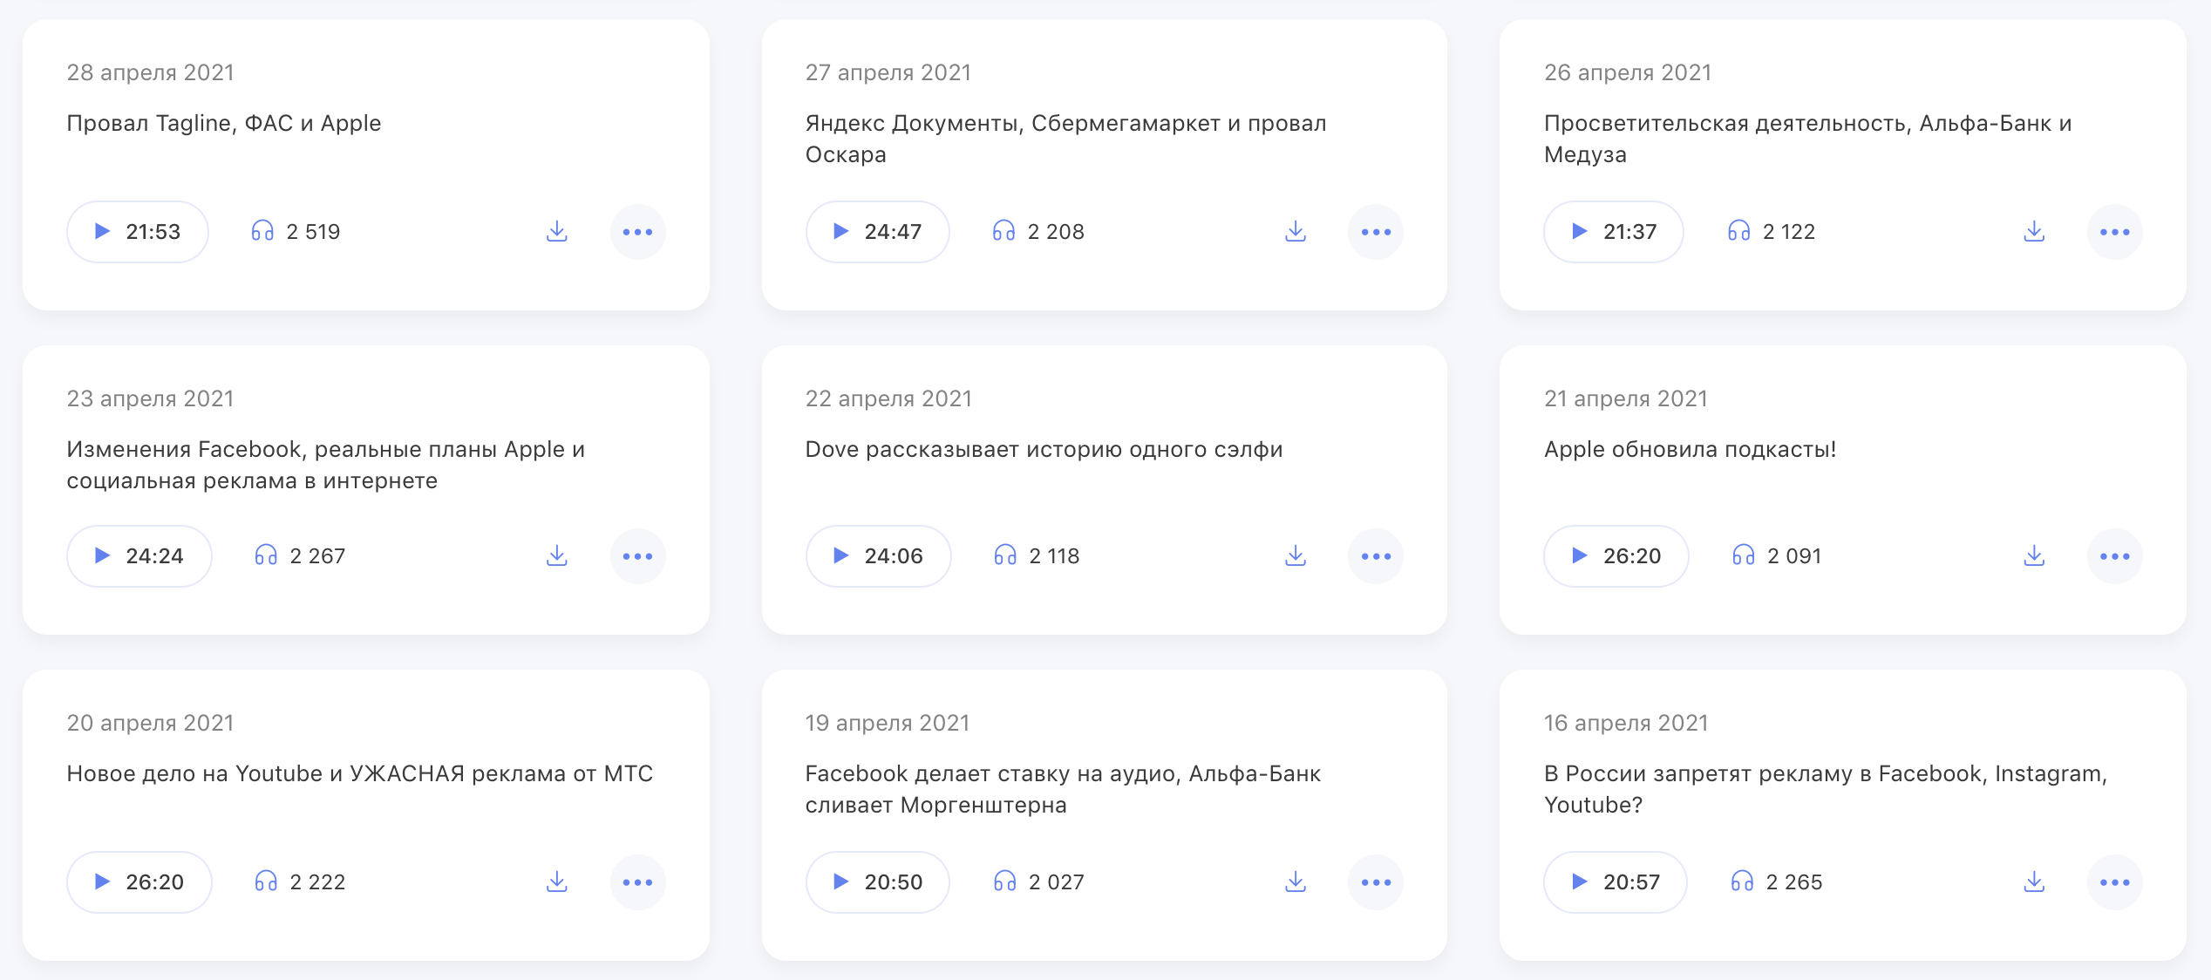Play the Dove episode lasting 24:06
The width and height of the screenshot is (2211, 980).
click(x=878, y=556)
